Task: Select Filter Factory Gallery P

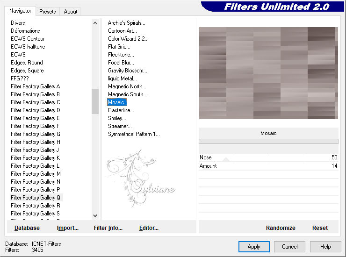Action: pyautogui.click(x=36, y=190)
